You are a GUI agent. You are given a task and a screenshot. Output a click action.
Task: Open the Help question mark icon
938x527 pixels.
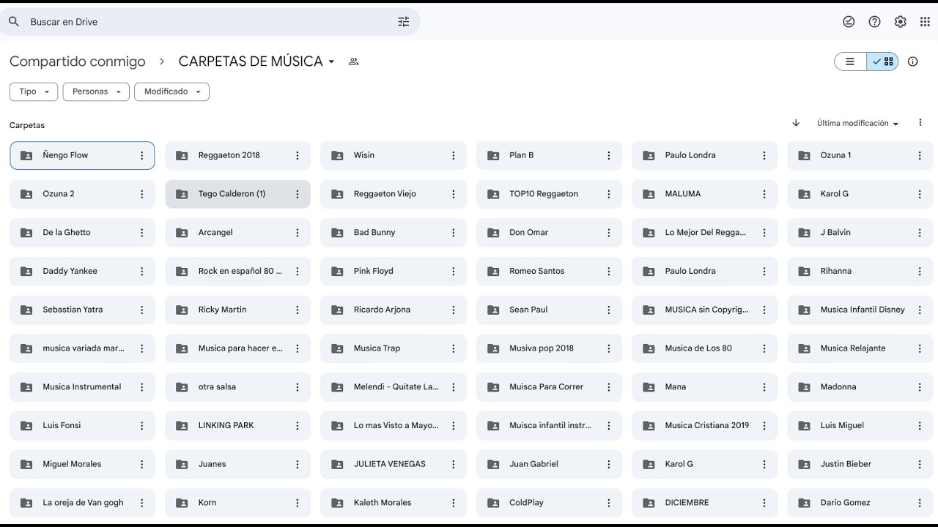874,22
